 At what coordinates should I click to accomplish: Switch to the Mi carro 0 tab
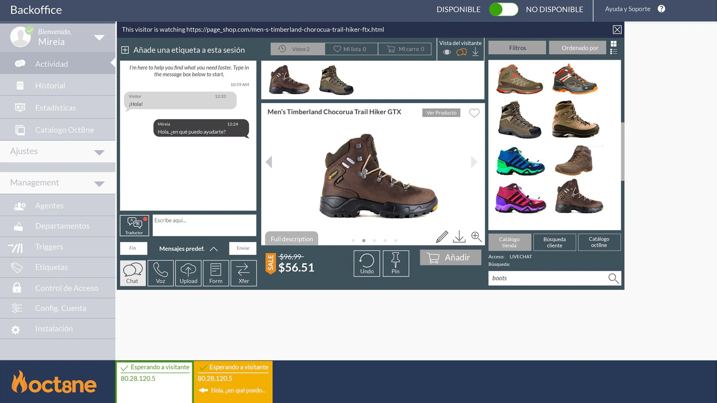click(405, 49)
